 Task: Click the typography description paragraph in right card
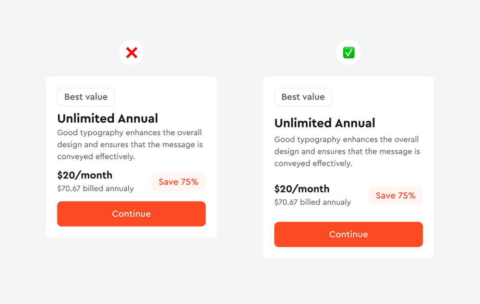[x=347, y=152]
